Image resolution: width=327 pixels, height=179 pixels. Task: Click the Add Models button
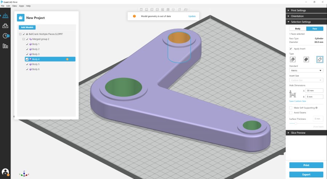click(x=27, y=27)
